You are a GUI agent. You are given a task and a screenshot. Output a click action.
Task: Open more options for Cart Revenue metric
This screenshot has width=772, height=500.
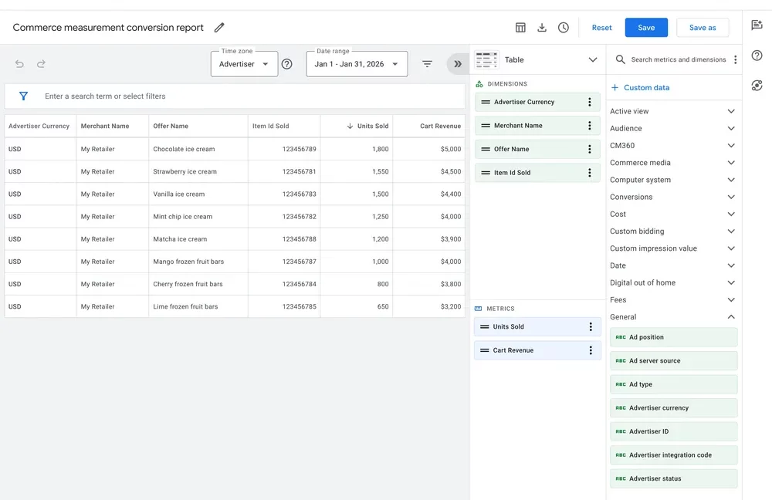click(591, 350)
